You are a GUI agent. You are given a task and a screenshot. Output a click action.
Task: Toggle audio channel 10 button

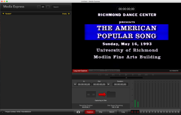coord(161,112)
